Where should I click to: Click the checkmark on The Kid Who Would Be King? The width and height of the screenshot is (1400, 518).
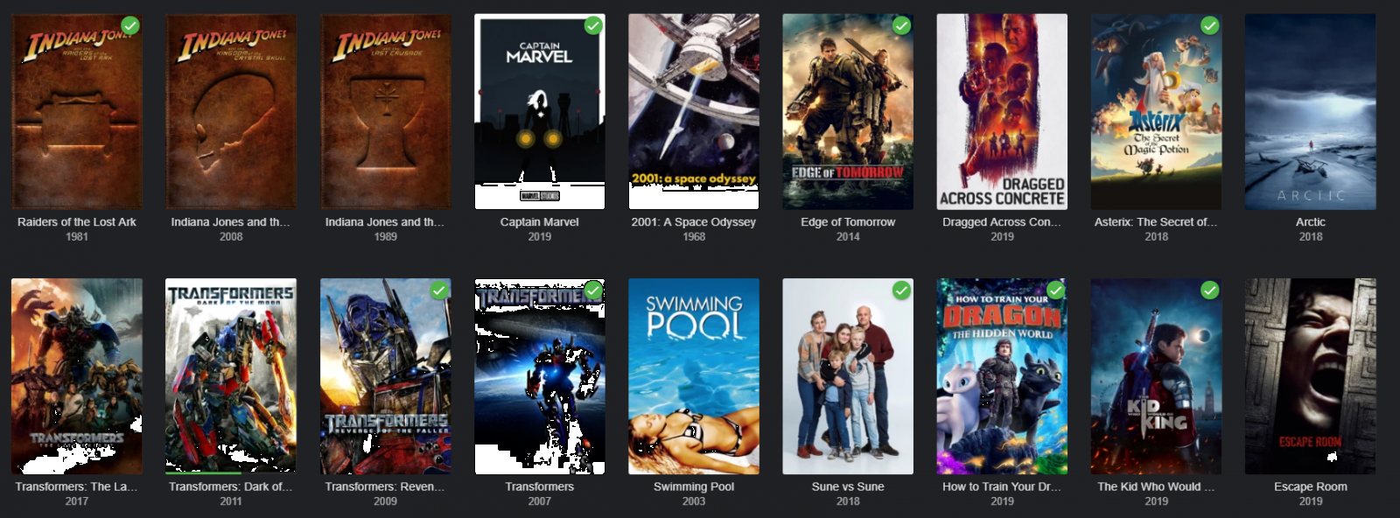[x=1210, y=290]
